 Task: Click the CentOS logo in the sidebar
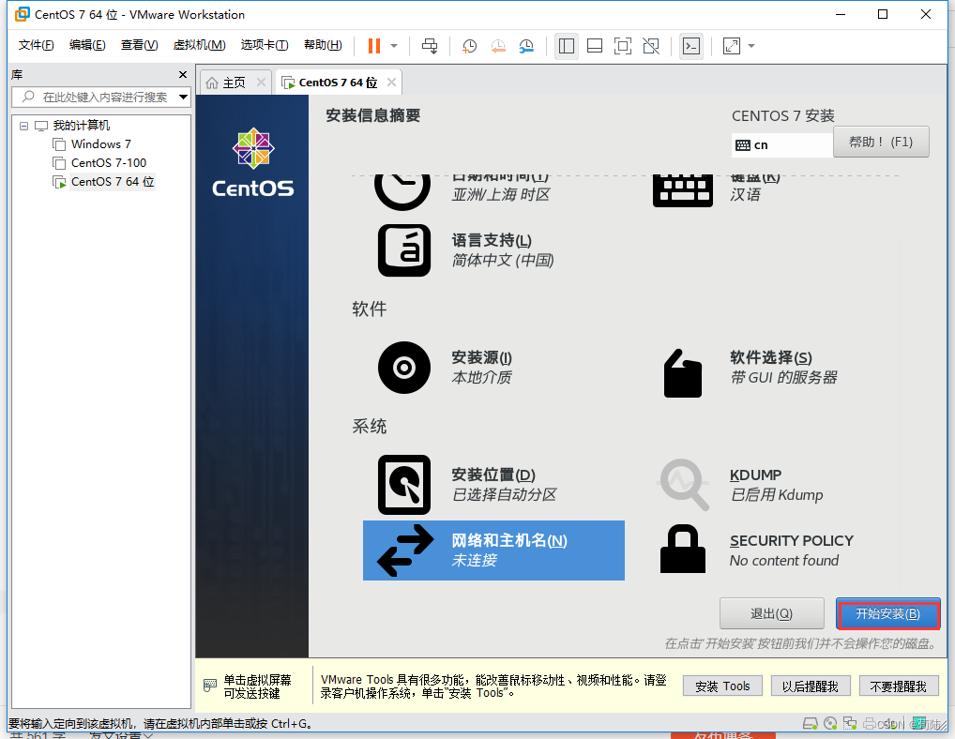pos(252,162)
